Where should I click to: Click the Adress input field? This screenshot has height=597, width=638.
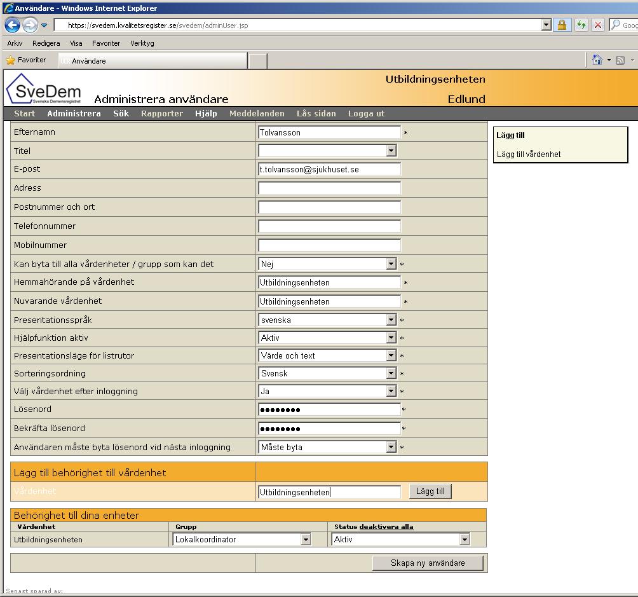[329, 188]
